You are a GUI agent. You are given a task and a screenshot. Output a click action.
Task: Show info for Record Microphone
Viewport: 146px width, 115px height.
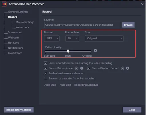tap(82, 68)
